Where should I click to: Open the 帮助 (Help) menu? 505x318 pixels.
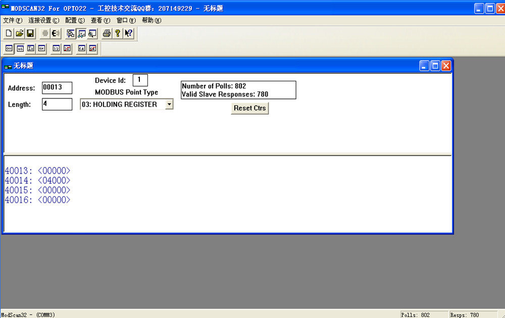[151, 21]
